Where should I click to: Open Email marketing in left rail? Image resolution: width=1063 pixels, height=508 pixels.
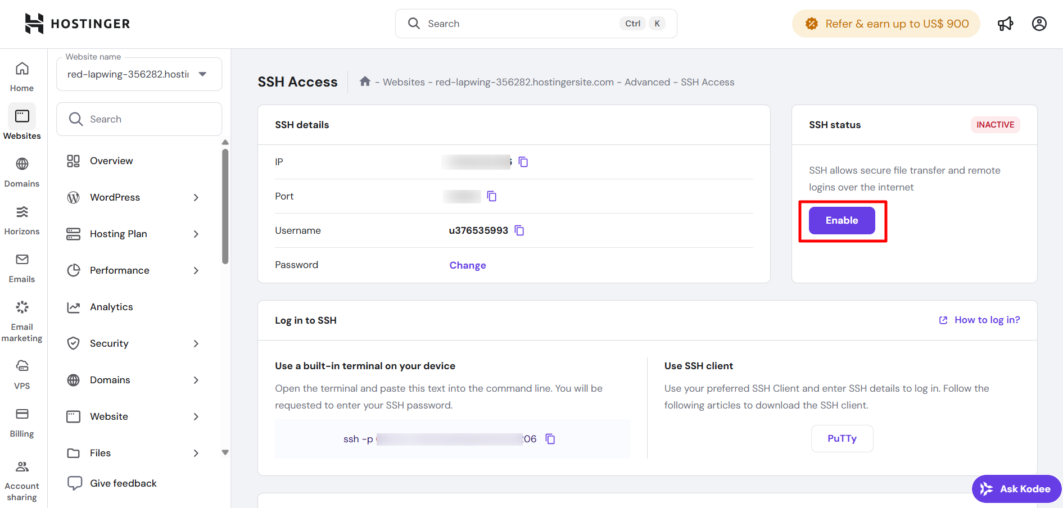pyautogui.click(x=22, y=321)
